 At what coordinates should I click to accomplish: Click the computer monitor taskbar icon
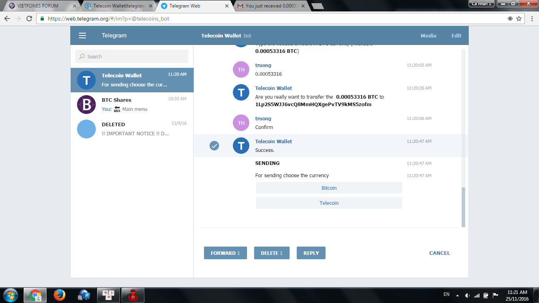(84, 295)
